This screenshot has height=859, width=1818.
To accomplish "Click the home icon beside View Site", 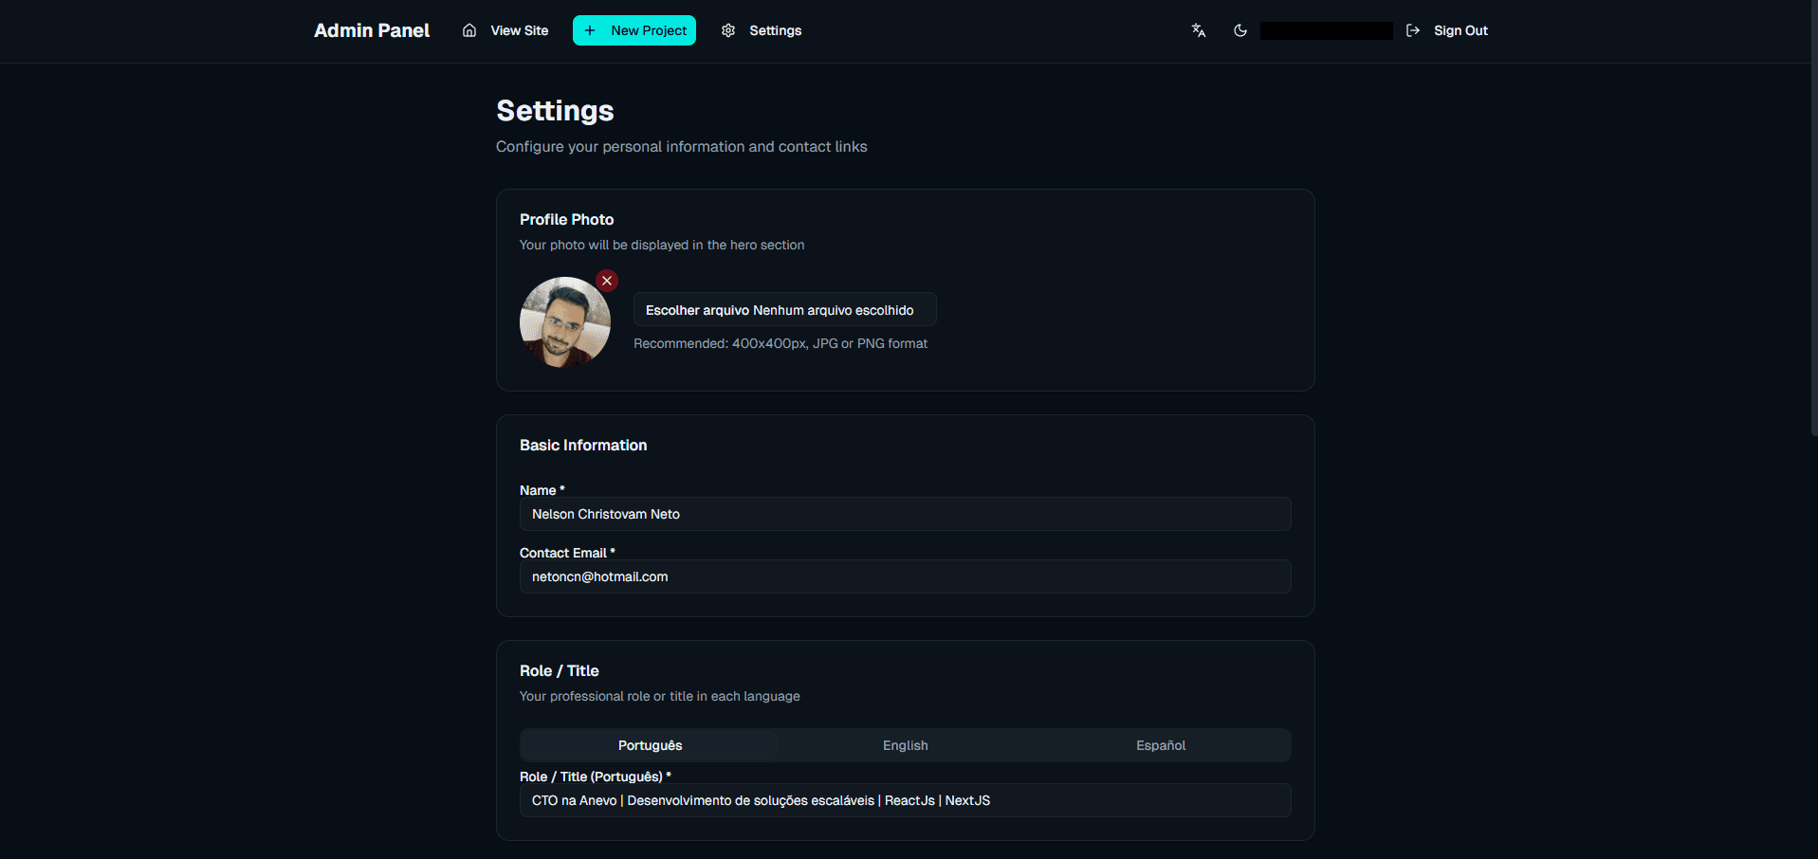I will coord(469,30).
